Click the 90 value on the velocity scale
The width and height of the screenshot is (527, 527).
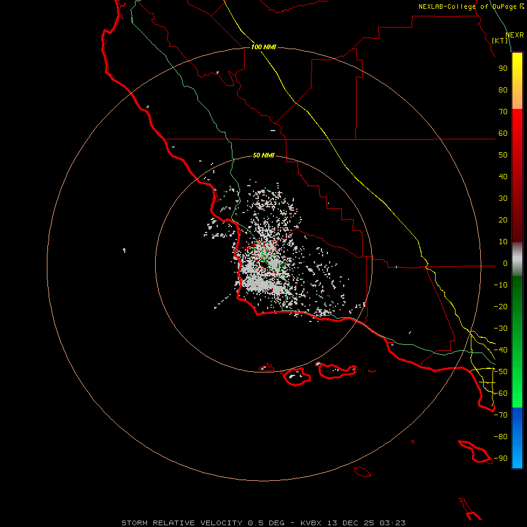click(503, 69)
